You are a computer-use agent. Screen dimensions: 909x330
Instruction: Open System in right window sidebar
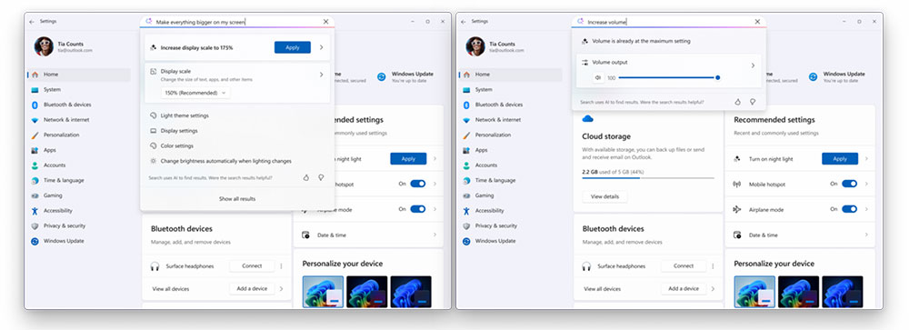click(x=511, y=90)
